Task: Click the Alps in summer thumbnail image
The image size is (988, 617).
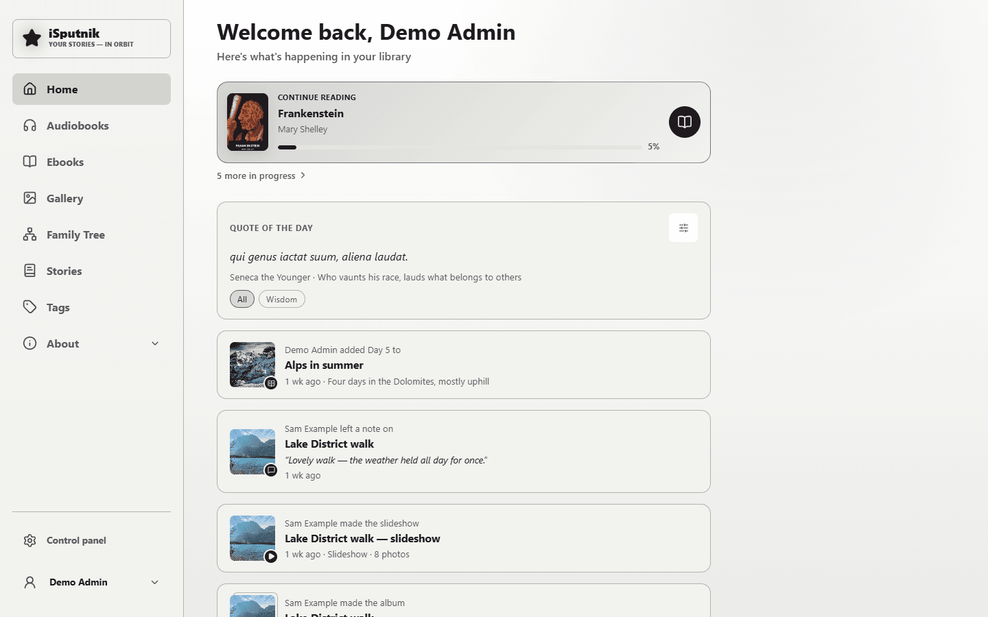Action: click(x=252, y=365)
